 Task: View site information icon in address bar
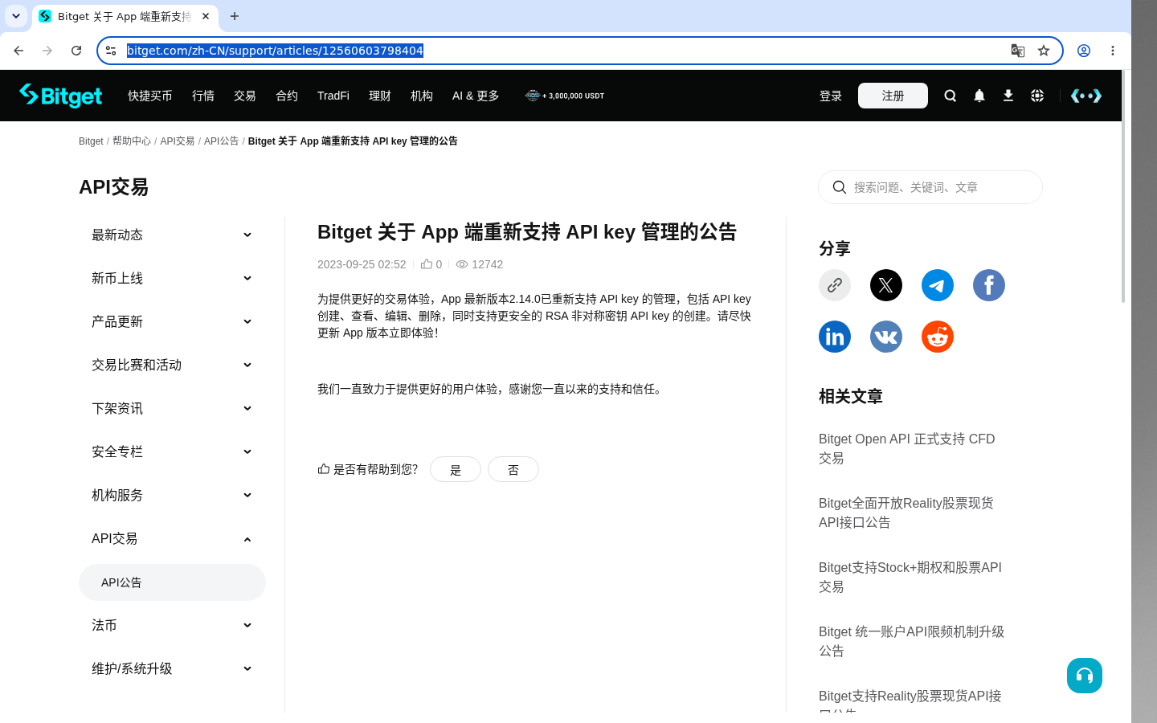(111, 51)
